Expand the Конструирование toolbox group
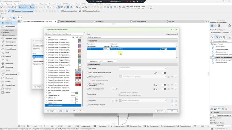Viewport: 232px width, 130px height. pyautogui.click(x=9, y=30)
